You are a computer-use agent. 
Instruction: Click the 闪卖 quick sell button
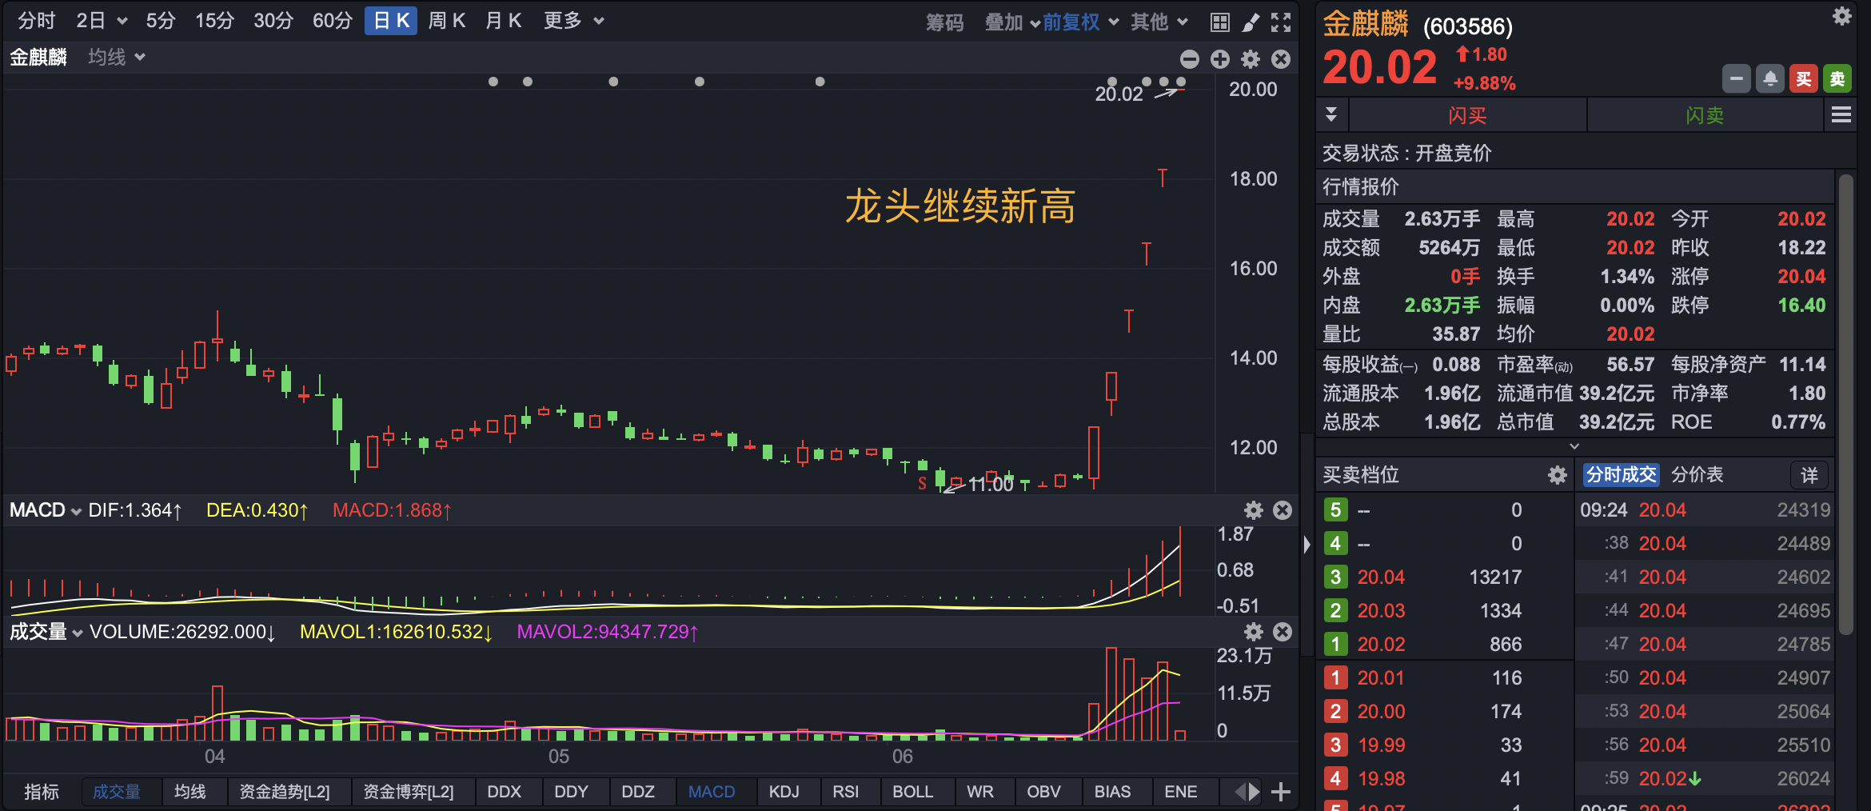click(1705, 115)
